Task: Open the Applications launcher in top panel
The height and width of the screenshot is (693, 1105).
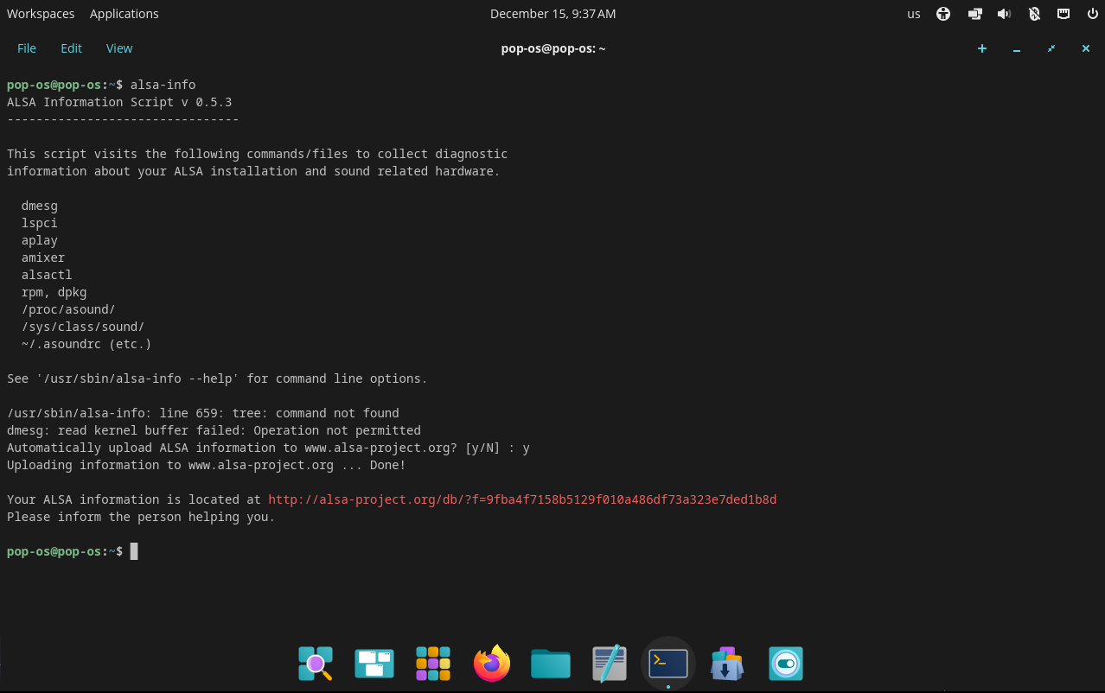Action: [124, 14]
